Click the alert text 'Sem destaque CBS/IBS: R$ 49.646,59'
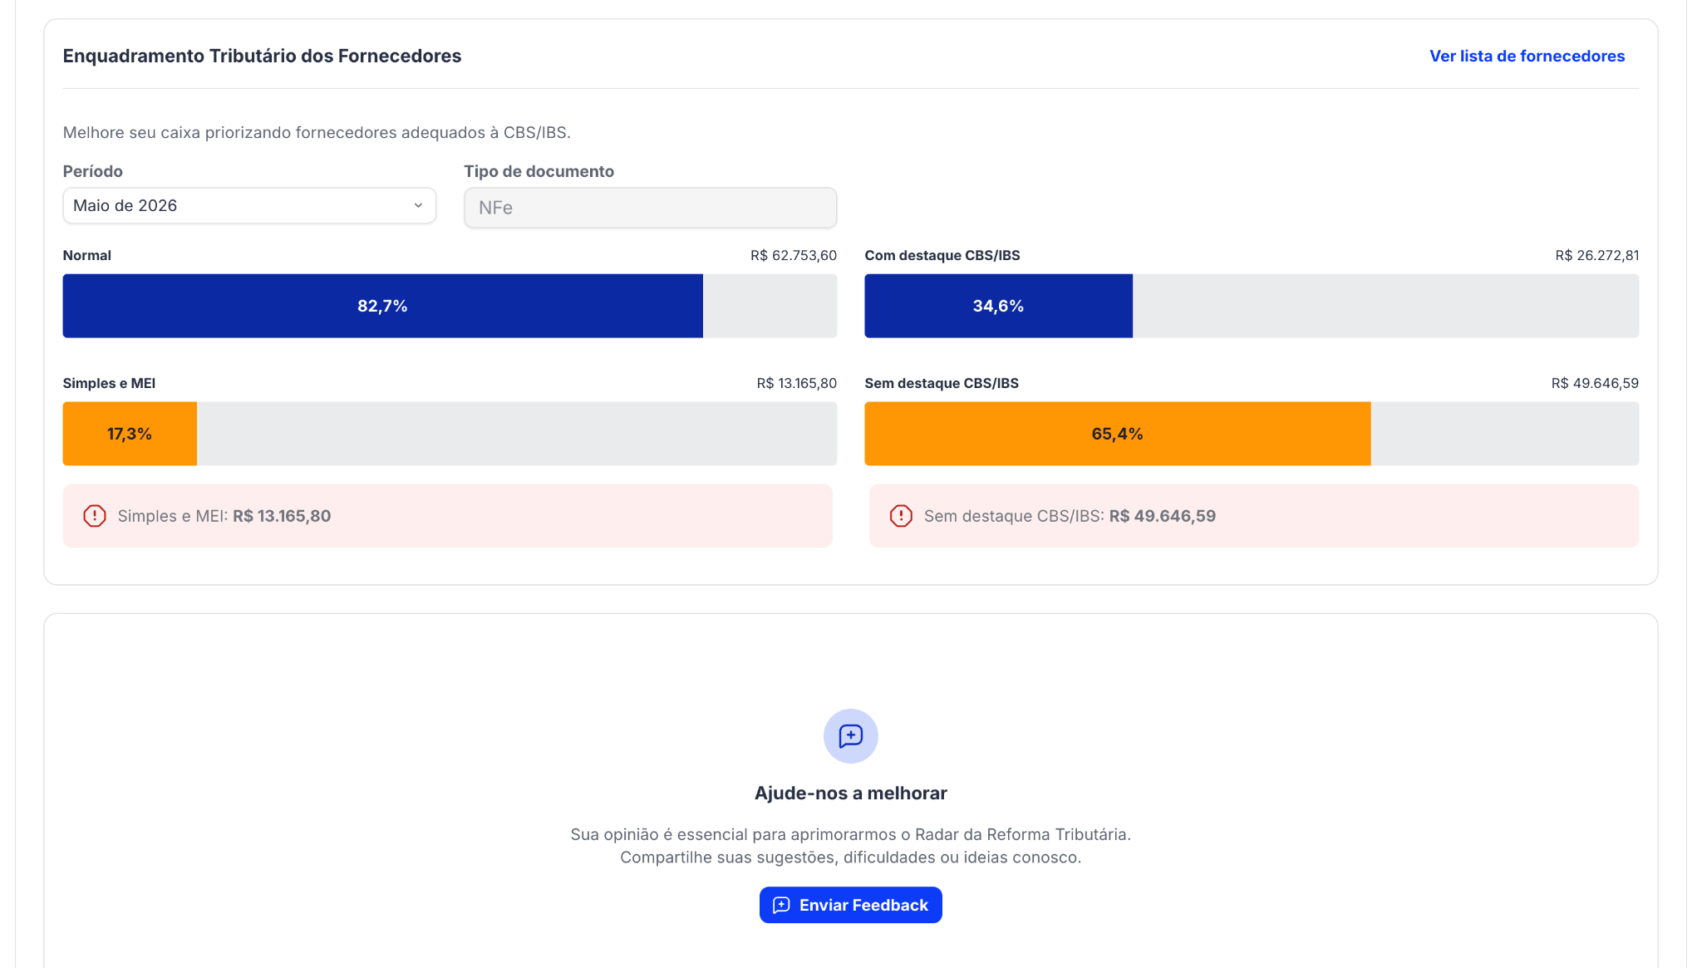Image resolution: width=1702 pixels, height=968 pixels. pyautogui.click(x=1070, y=516)
